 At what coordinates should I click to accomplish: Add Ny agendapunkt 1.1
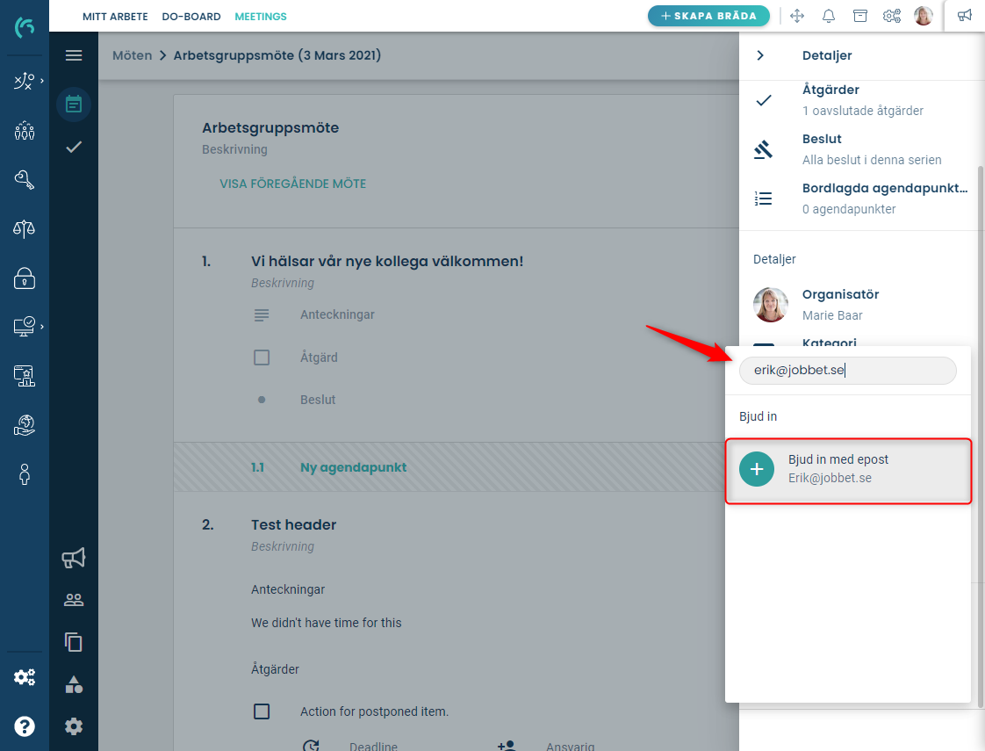[x=353, y=467]
